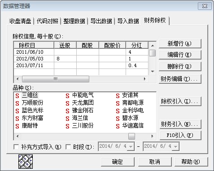Cancel with the 取消 button
214x171 pixels.
click(155, 162)
